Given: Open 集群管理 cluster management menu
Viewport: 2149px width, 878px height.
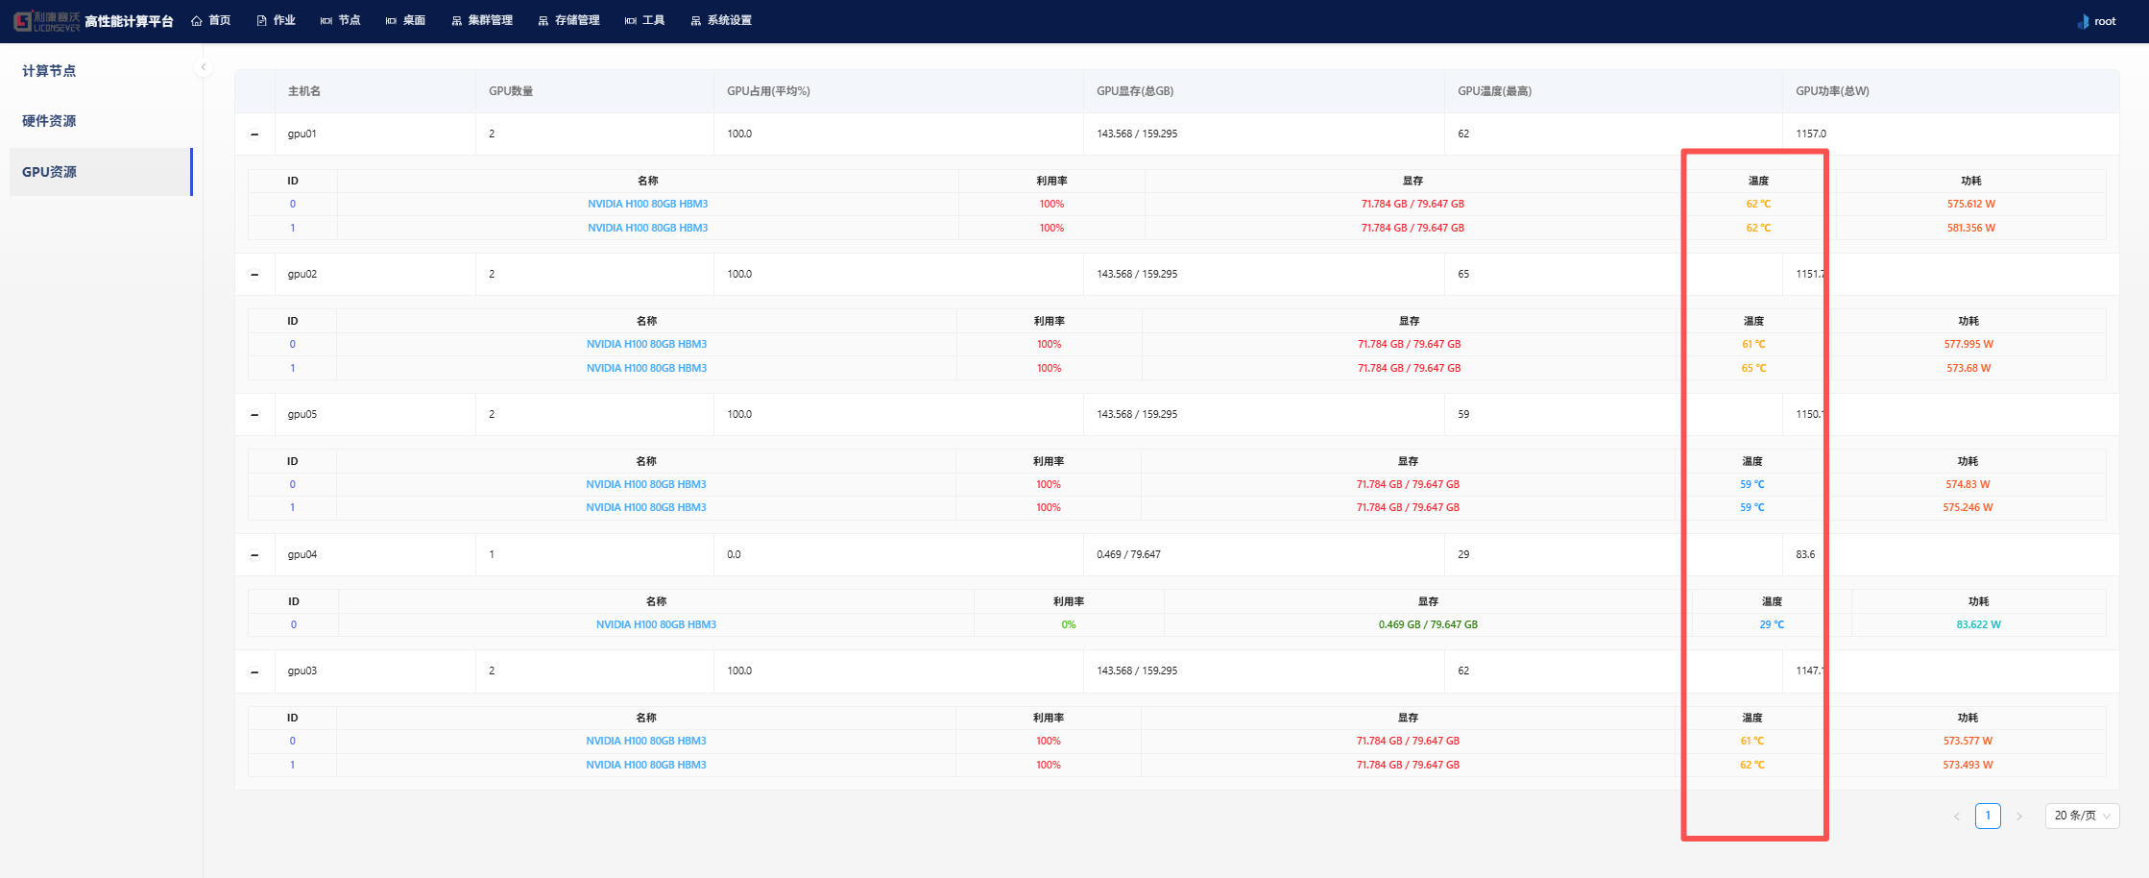Looking at the screenshot, I should (482, 20).
